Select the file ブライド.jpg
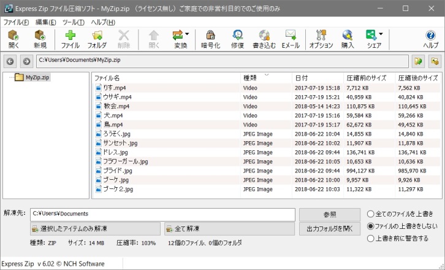The width and height of the screenshot is (445, 270). click(x=118, y=171)
